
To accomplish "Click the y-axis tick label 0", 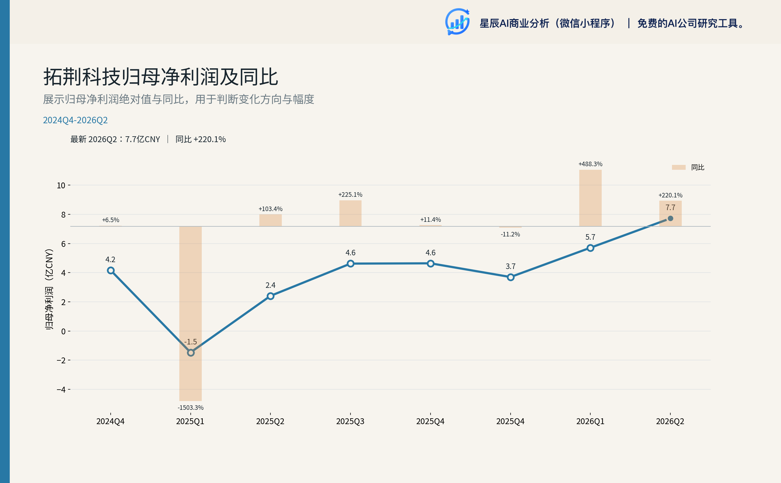I will (63, 331).
